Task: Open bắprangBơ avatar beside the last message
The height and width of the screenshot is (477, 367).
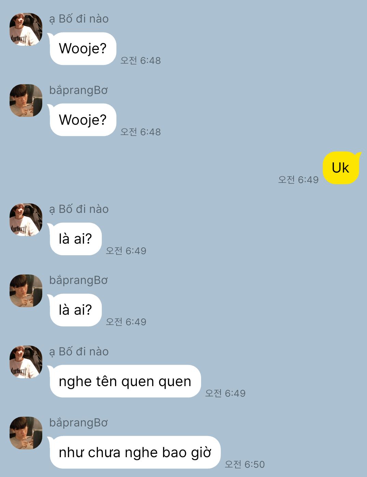Action: (x=26, y=433)
